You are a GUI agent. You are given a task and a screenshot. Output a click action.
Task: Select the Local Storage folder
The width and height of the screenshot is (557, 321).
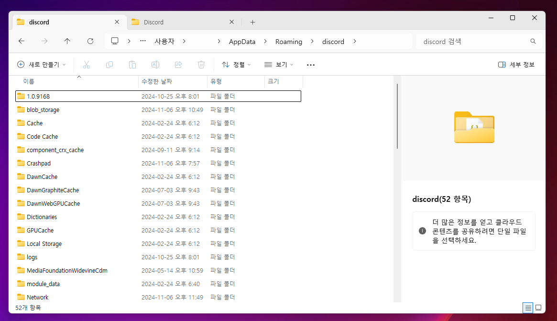158,244
